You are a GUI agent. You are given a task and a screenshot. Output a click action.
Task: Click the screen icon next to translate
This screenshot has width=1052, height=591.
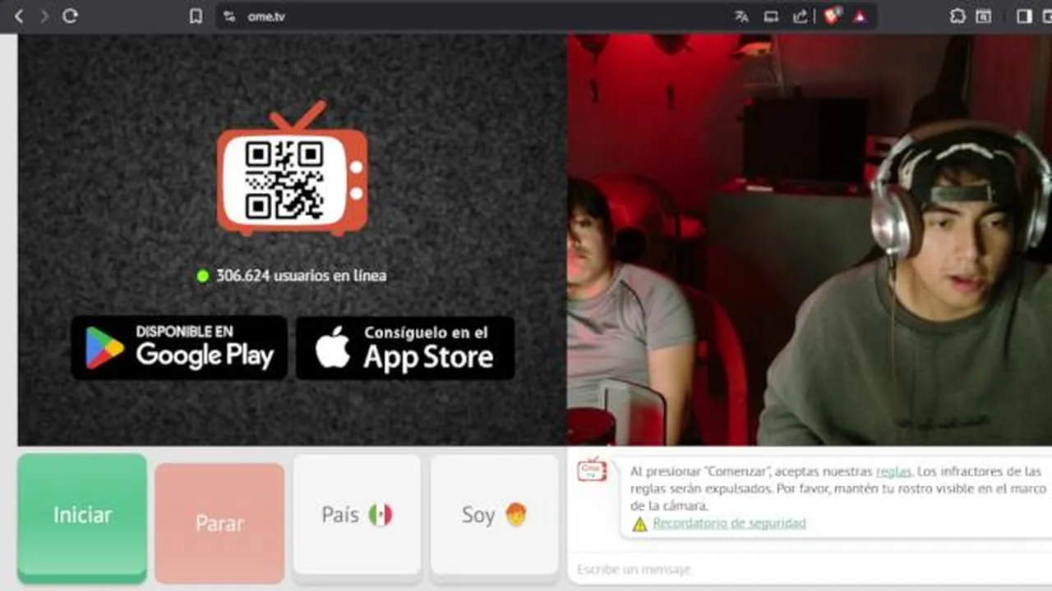(771, 16)
